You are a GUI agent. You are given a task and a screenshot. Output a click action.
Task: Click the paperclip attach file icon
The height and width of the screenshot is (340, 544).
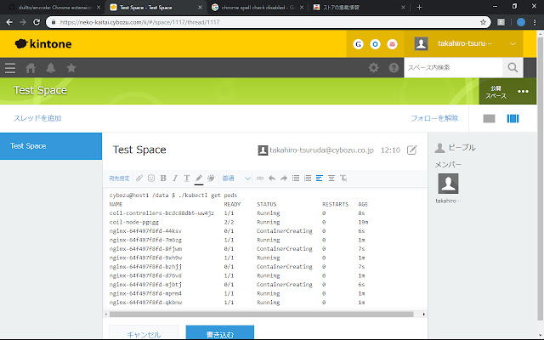[139, 178]
